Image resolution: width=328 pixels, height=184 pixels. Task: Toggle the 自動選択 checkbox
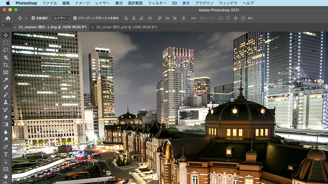coord(33,18)
